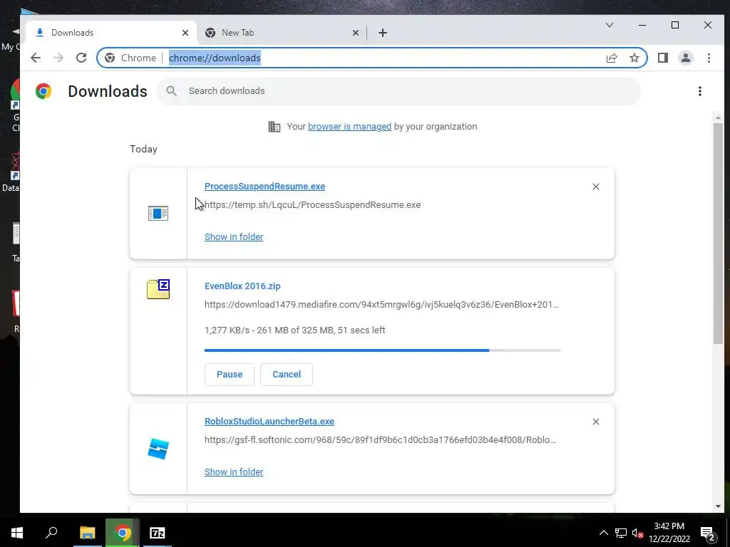The height and width of the screenshot is (547, 730).
Task: Click the downloads page vertical scrollbar
Action: [x=718, y=233]
